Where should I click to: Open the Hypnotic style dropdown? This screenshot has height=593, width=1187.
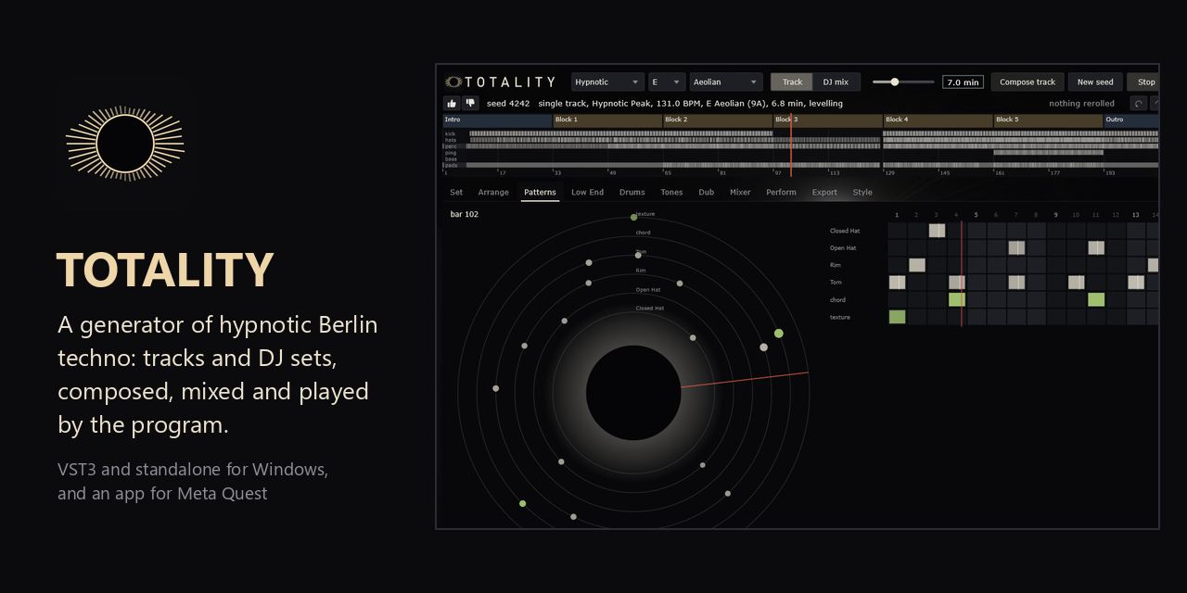[607, 82]
